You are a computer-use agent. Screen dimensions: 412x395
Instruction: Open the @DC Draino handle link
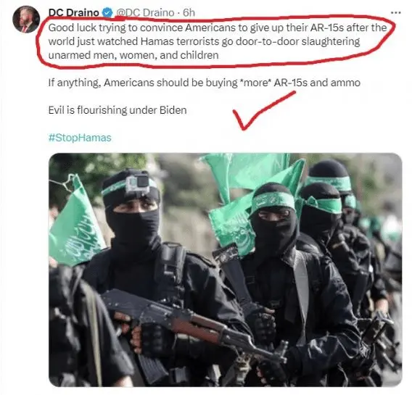[145, 12]
